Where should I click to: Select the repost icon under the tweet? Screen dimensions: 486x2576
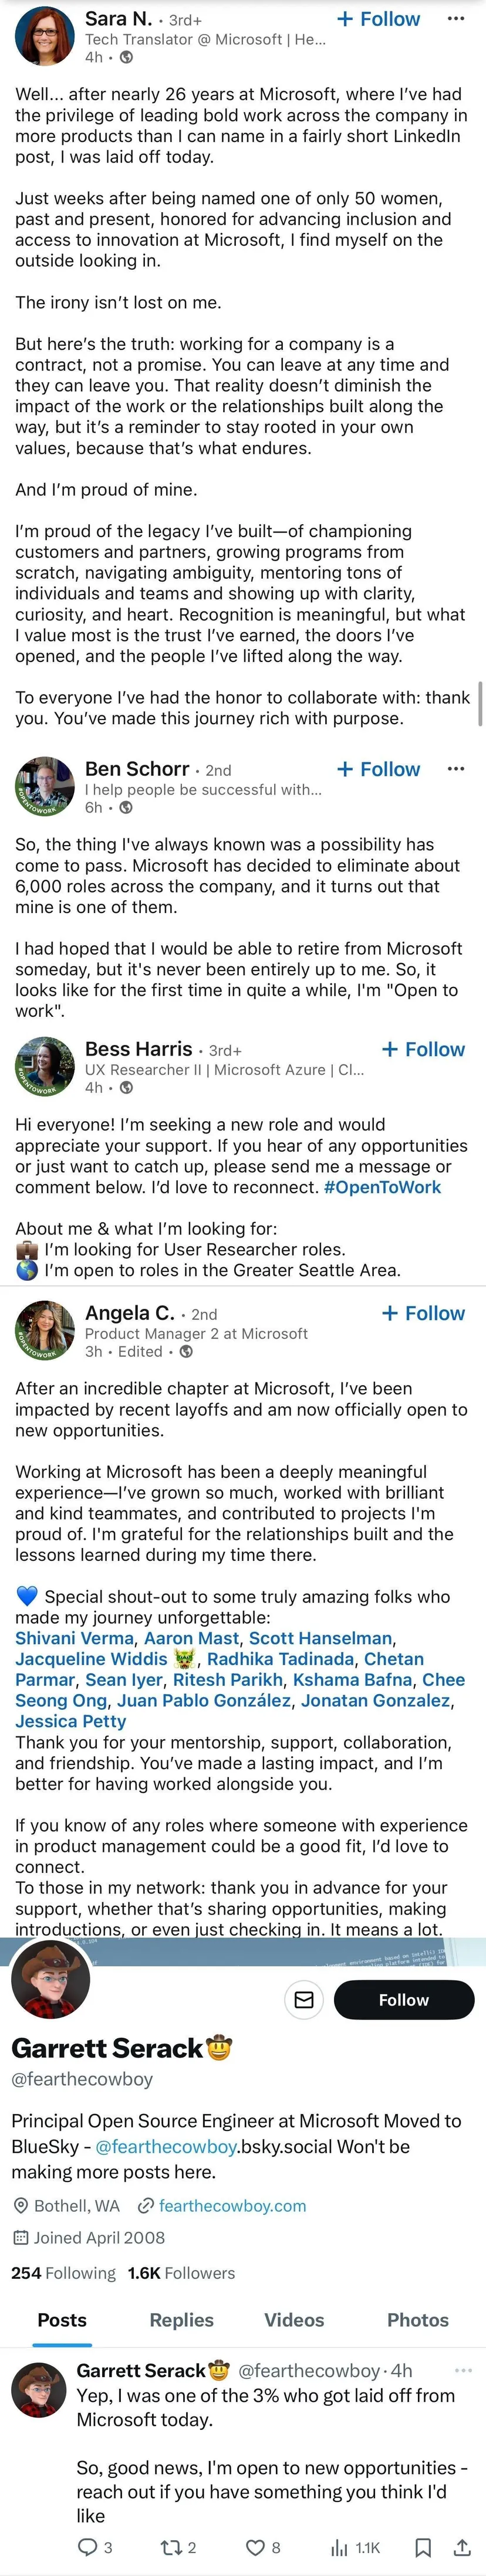coord(170,2547)
